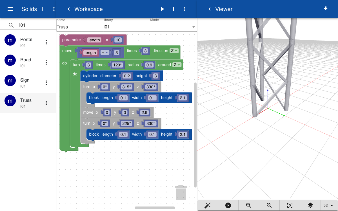Click the horizontal workspace scrollbar
Screen dimensions: 338x211
click(155, 208)
